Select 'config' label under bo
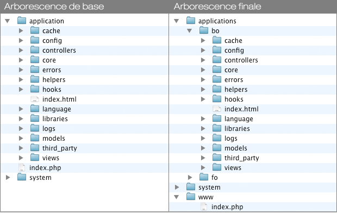 click(x=234, y=51)
